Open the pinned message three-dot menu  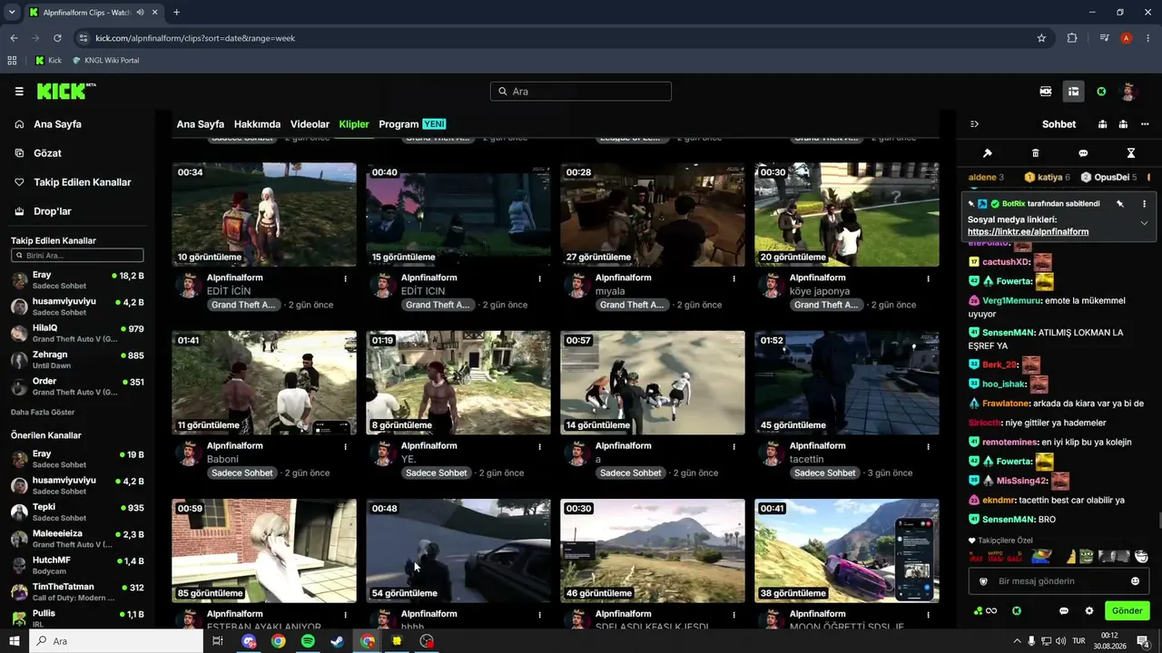[x=1144, y=204]
